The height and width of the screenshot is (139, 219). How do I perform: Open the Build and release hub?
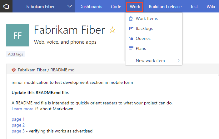(x=165, y=7)
